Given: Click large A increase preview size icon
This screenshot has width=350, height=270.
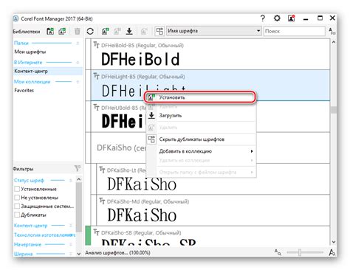Looking at the screenshot, I should [332, 252].
